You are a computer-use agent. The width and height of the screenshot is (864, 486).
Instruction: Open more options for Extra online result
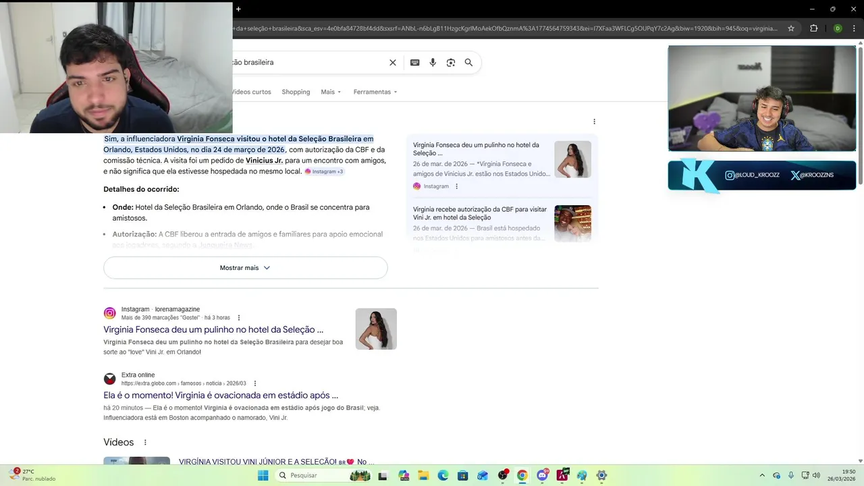tap(254, 383)
